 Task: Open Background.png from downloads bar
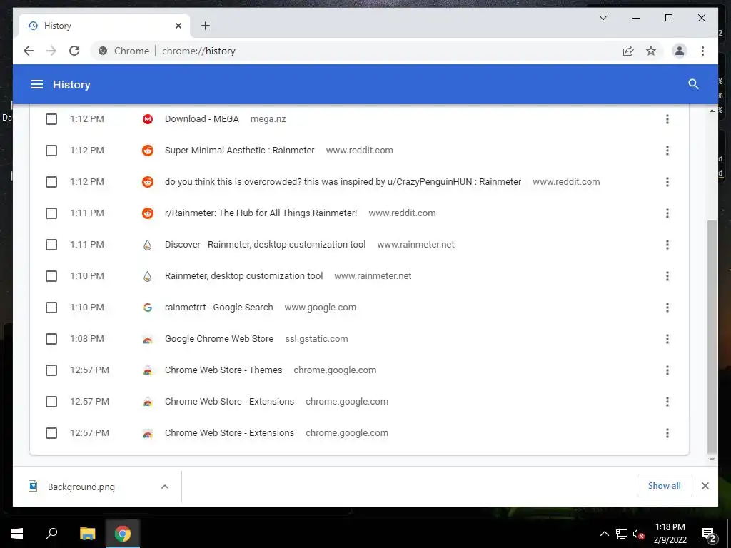[x=81, y=487]
